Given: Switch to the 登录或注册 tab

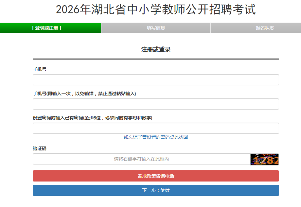Looking at the screenshot, I should click(47, 28).
